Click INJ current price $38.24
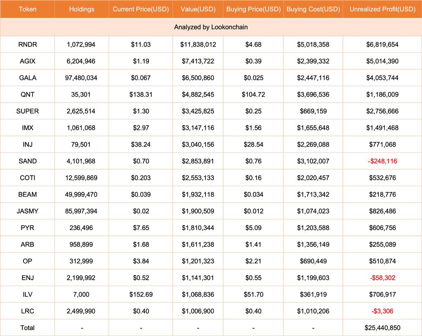 pyautogui.click(x=141, y=145)
